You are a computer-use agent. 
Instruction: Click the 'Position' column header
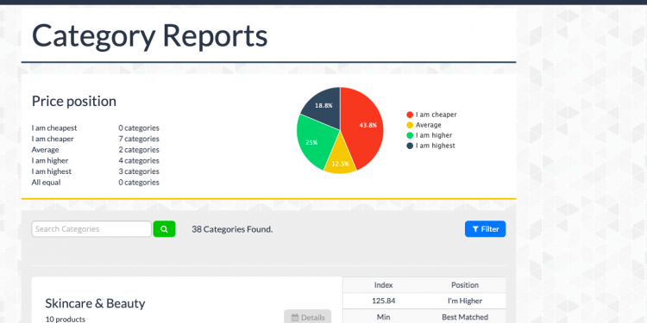(x=465, y=285)
